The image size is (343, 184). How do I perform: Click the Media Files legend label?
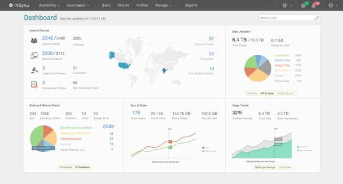click(282, 60)
